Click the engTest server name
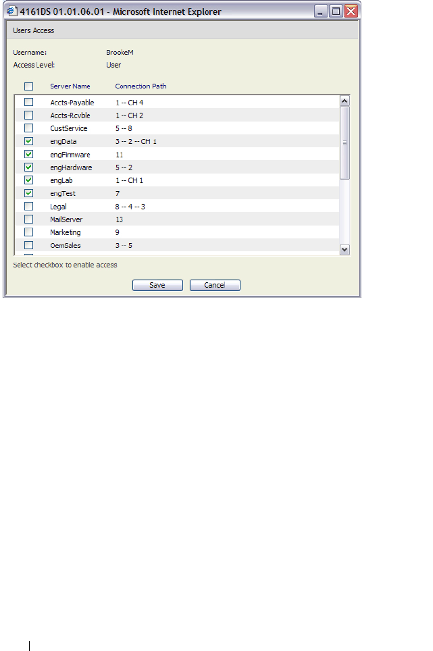Image resolution: width=433 pixels, height=651 pixels. (63, 193)
